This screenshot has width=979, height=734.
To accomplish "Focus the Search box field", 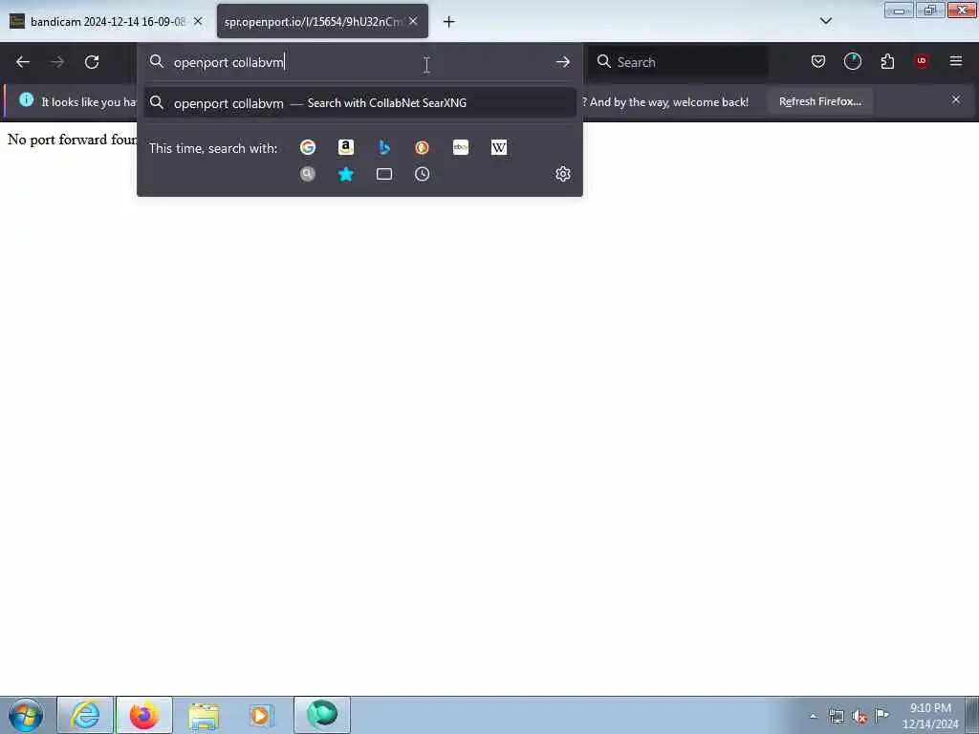I will point(679,62).
